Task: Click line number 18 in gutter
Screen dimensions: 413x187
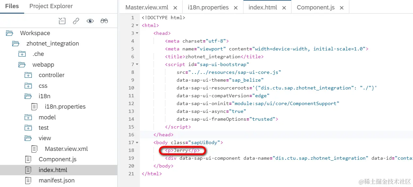Action: pos(131,150)
